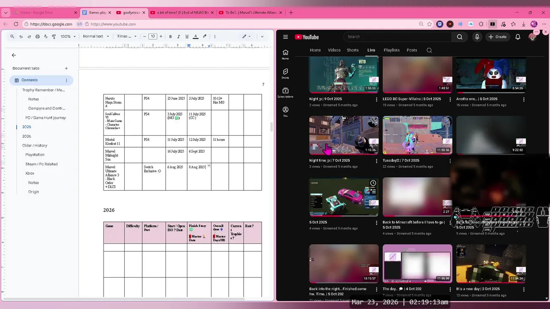Open the Times font family dropdown
Screen dimensions: 550x309
coord(127,36)
